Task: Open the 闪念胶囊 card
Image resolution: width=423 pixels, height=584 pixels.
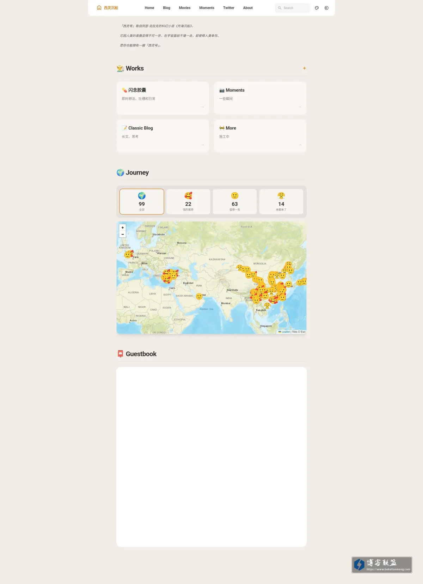Action: click(163, 98)
